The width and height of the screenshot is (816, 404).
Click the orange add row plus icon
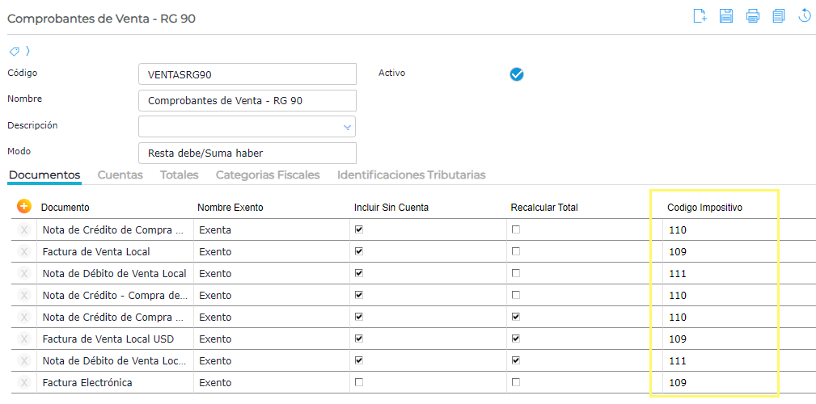click(23, 207)
